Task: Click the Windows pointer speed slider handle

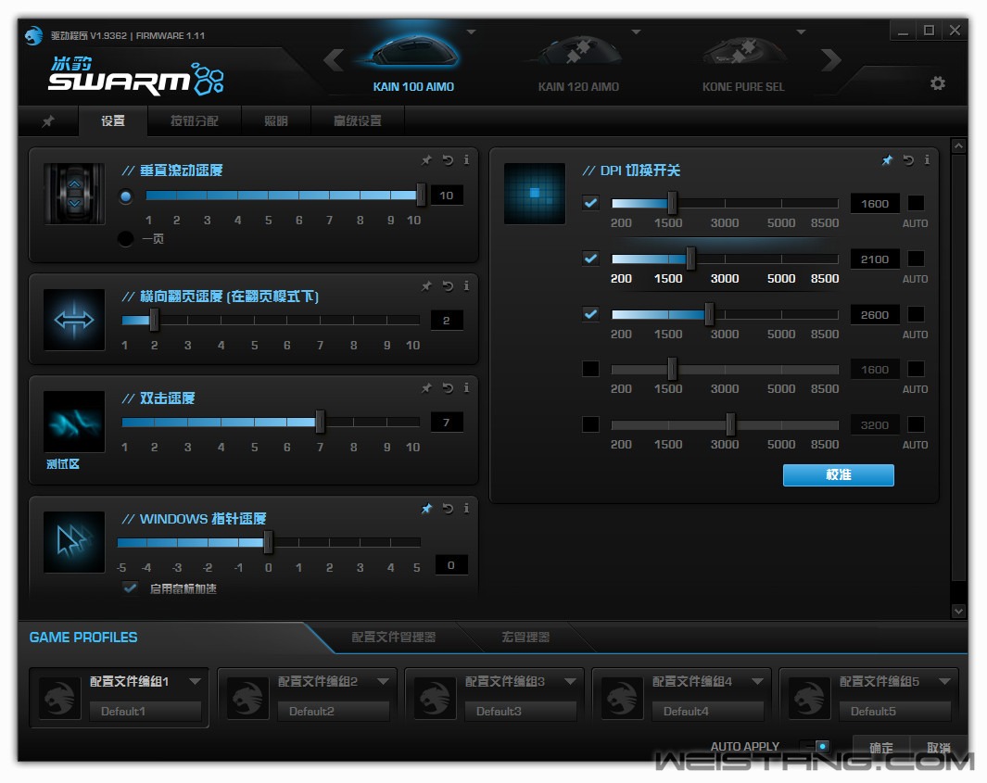Action: point(268,541)
